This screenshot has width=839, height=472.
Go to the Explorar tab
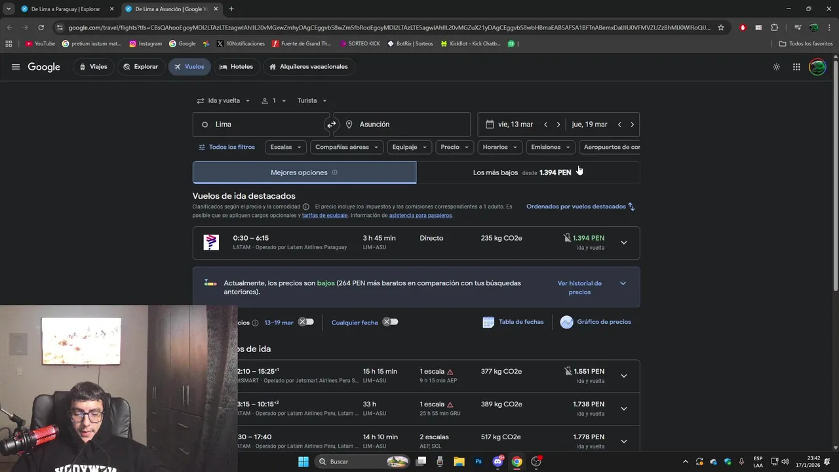pos(141,67)
